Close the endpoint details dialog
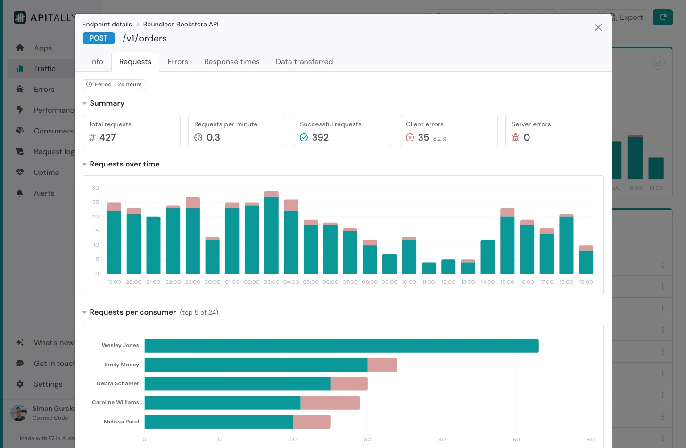 tap(598, 27)
